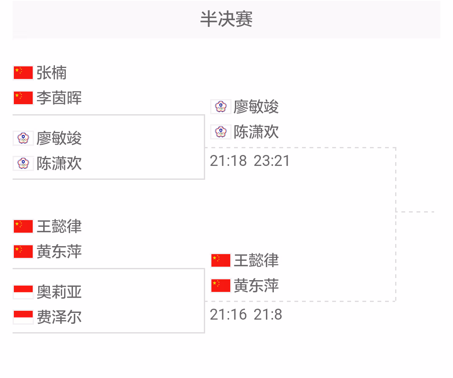Click Chinese Taipei emblem beside left-column 廖敏竣
453x378 pixels.
[23, 138]
